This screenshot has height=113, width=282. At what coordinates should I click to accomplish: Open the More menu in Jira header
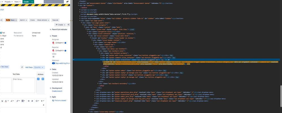click(18, 2)
